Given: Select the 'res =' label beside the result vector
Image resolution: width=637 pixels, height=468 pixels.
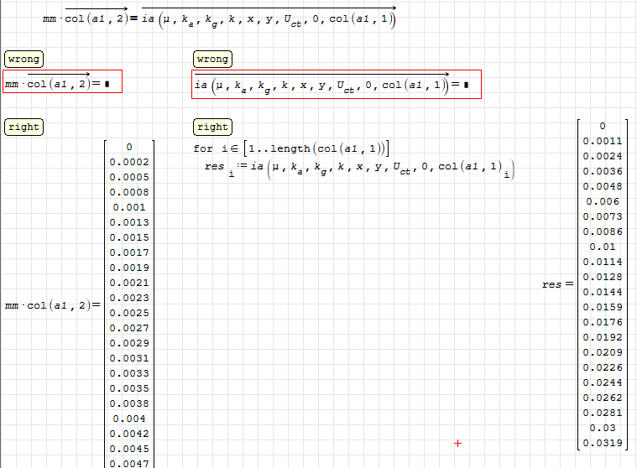Looking at the screenshot, I should pyautogui.click(x=557, y=284).
